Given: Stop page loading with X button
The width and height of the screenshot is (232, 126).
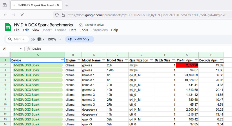Looking at the screenshot, I should click(x=22, y=15).
